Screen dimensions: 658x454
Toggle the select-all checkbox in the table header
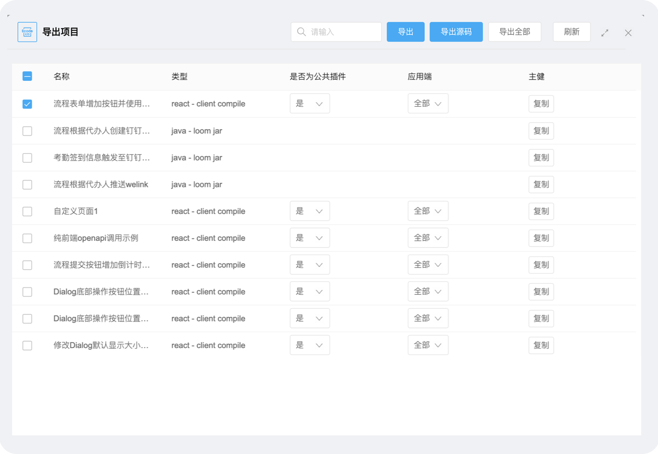point(27,76)
